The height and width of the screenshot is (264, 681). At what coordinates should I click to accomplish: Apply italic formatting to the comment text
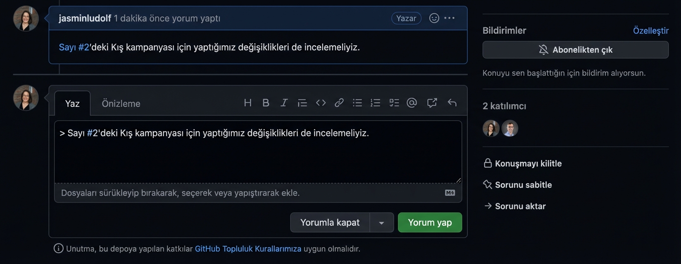284,103
